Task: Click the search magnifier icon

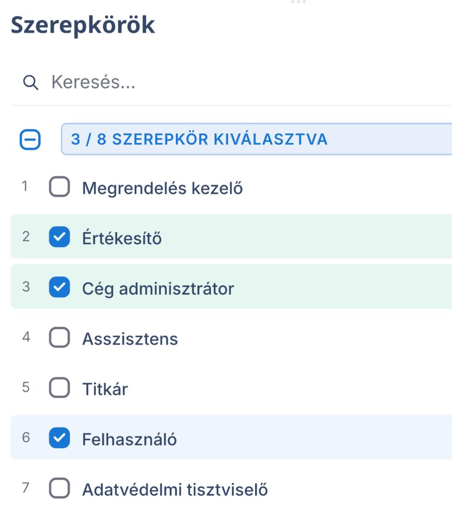Action: point(30,83)
